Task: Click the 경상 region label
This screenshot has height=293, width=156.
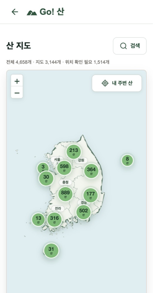Action: (84, 202)
